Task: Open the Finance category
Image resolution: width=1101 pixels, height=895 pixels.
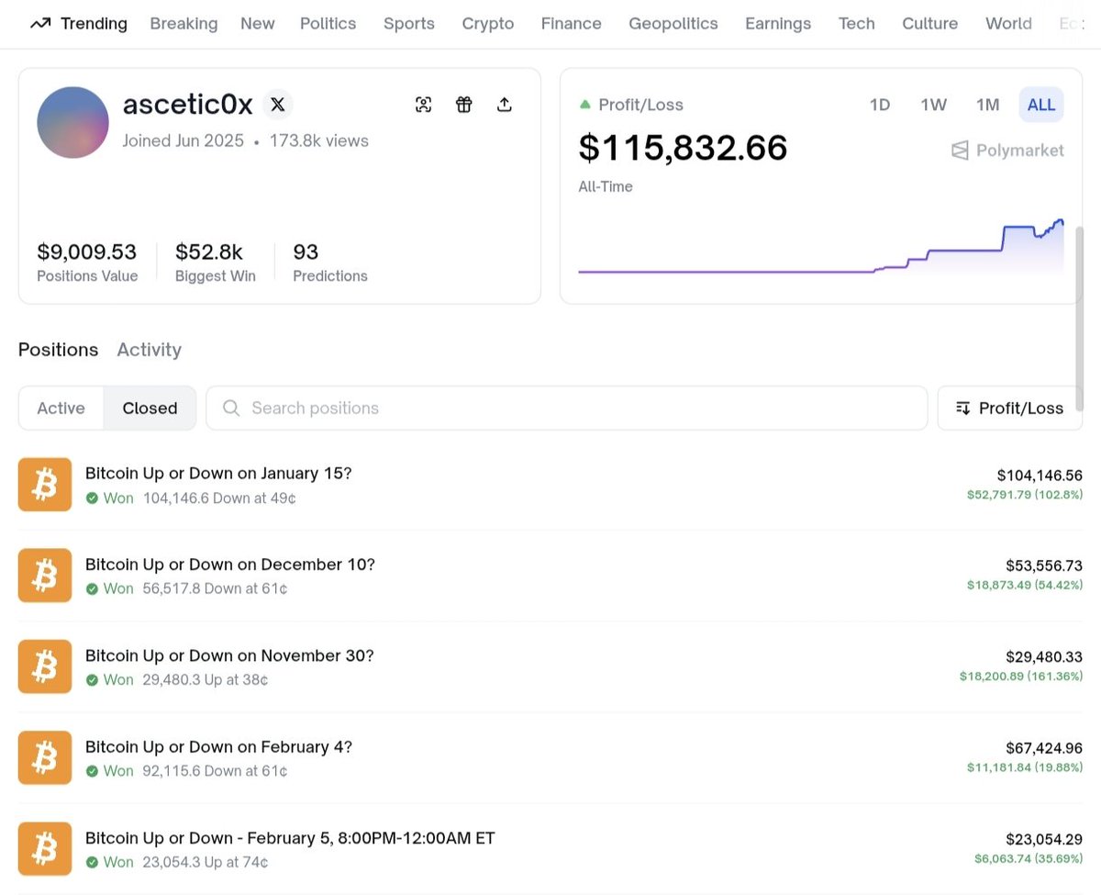Action: click(572, 24)
